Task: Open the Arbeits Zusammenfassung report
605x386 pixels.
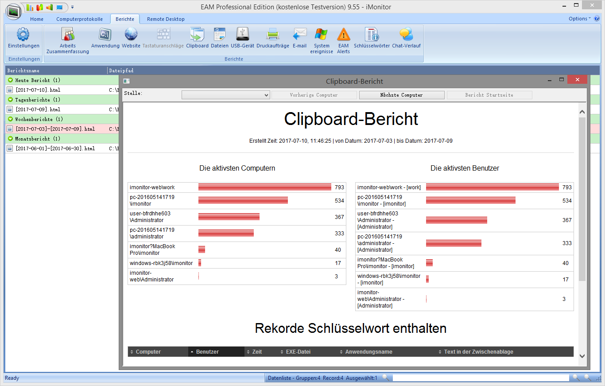Action: 68,35
